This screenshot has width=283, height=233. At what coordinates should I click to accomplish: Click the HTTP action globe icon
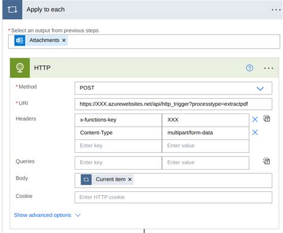20,68
